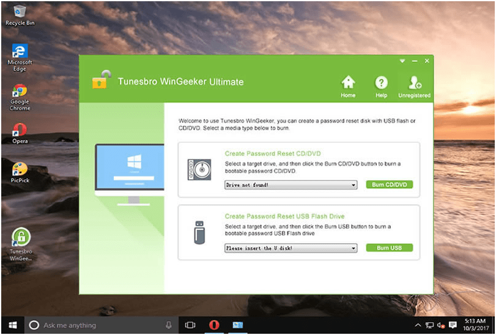Screen dimensions: 496x335
Task: Click the CD/DVD drive icon
Action: click(199, 170)
